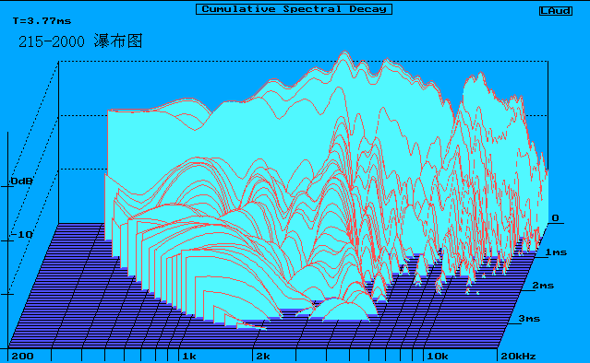Click the 20kHz frequency axis label

tap(518, 356)
